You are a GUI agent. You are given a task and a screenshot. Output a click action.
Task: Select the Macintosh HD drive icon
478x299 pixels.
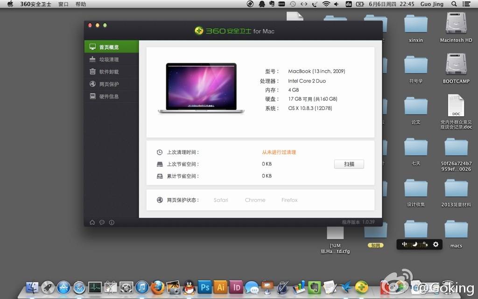point(456,28)
